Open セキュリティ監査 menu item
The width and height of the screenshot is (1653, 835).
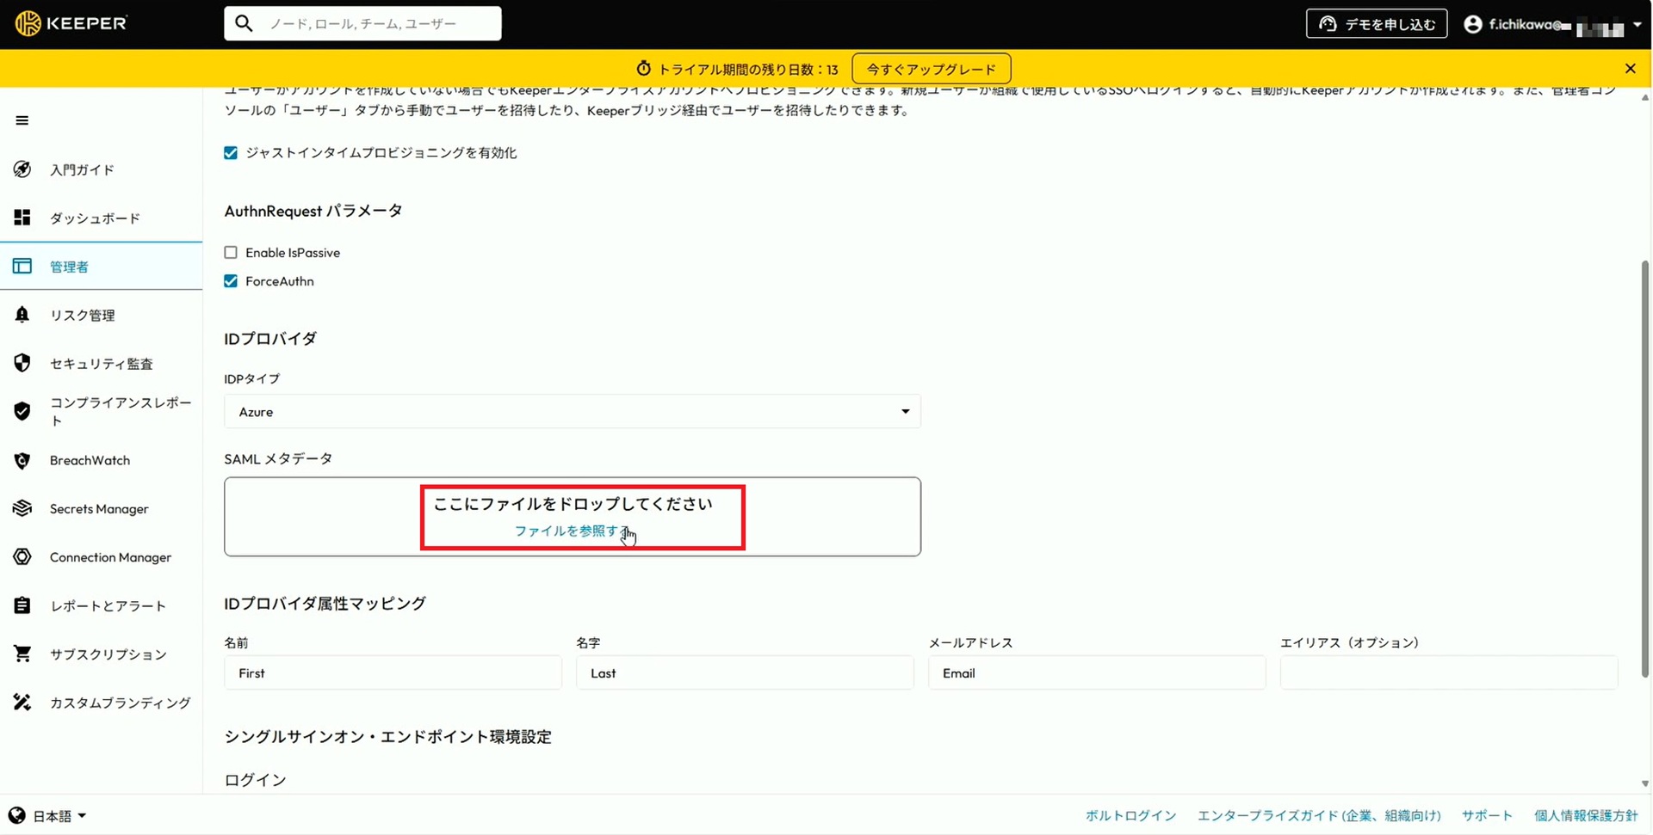pos(101,364)
